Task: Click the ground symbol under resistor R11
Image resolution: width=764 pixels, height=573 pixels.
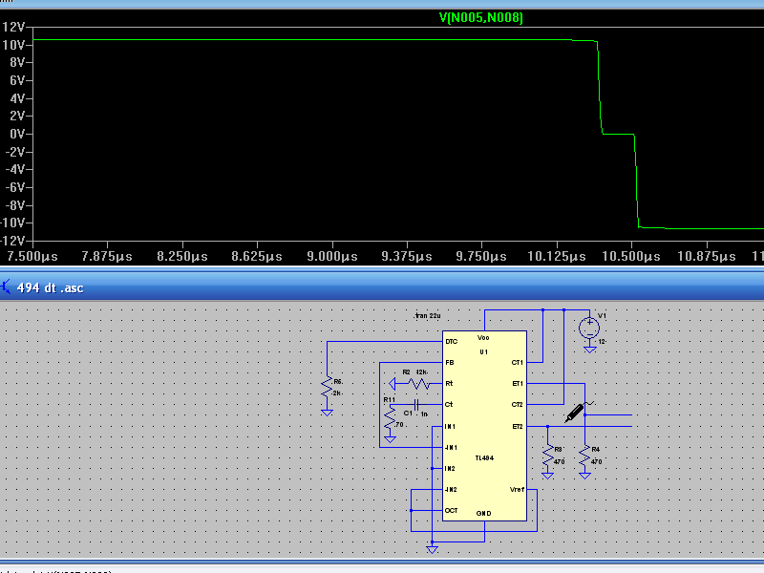Action: 390,439
